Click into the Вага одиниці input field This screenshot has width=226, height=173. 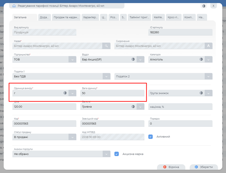(112, 93)
